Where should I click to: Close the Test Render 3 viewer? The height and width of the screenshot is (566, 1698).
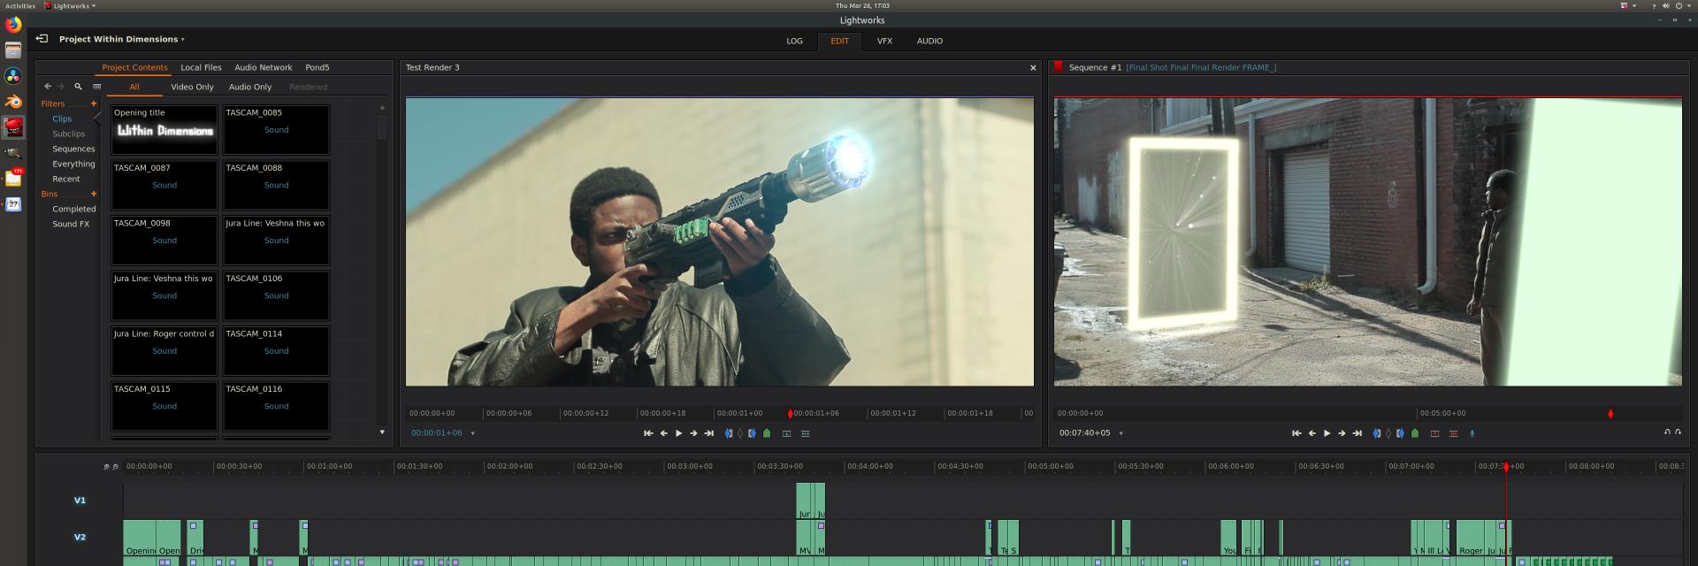1033,67
